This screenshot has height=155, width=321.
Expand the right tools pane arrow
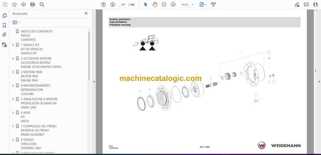tap(319, 82)
